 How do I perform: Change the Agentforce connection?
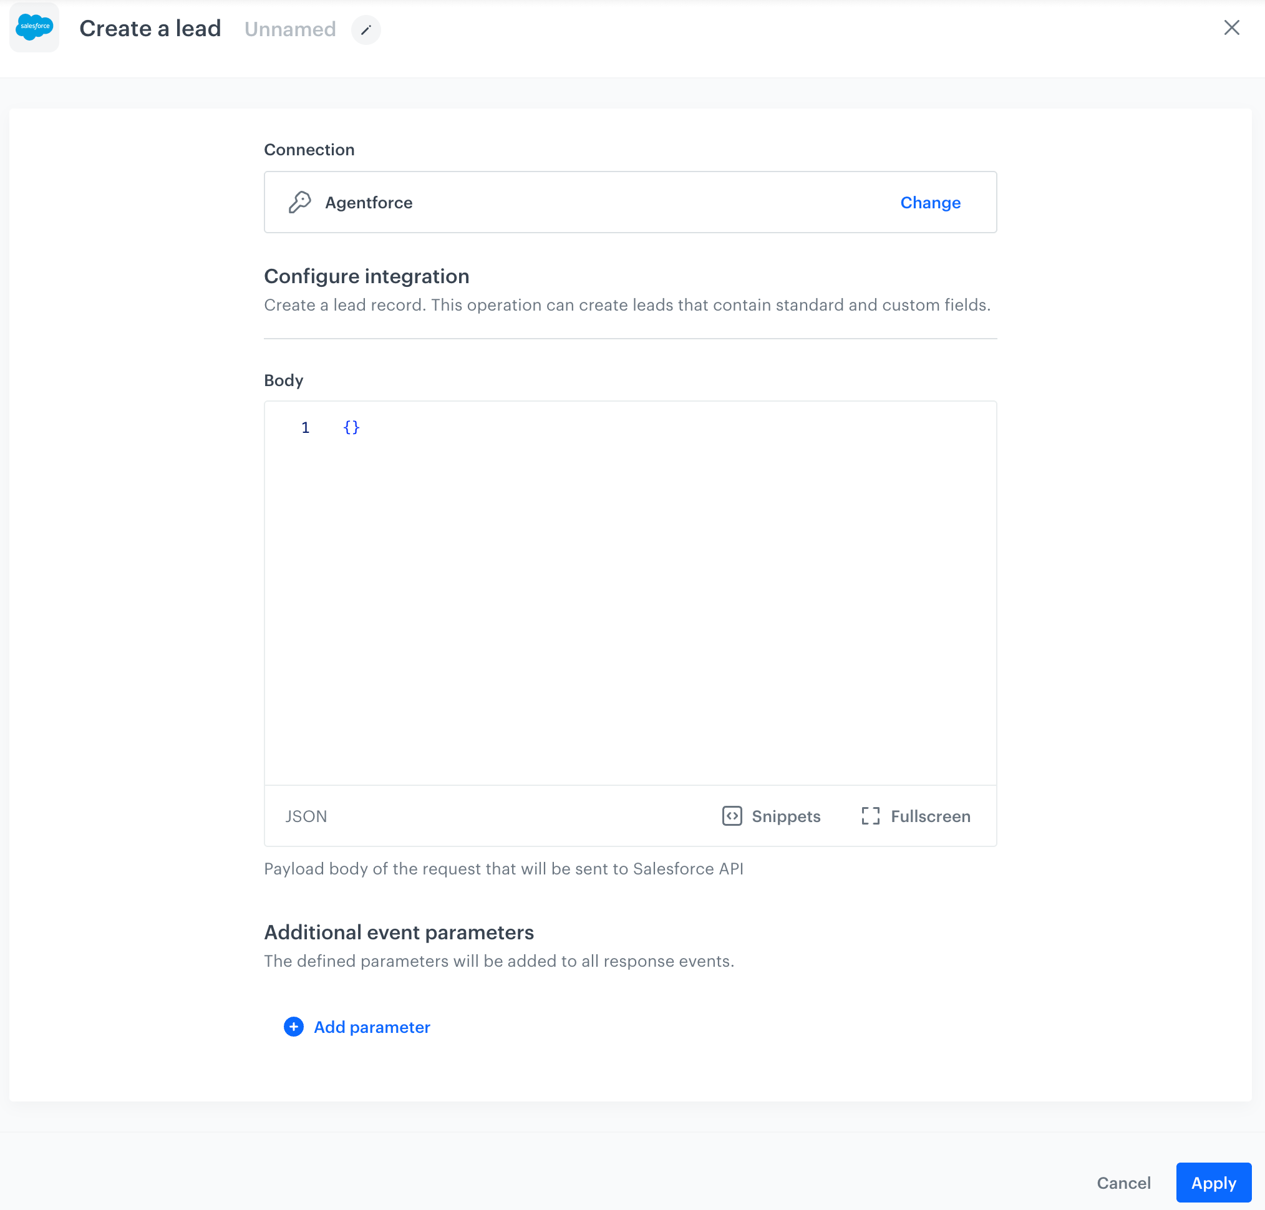tap(929, 202)
